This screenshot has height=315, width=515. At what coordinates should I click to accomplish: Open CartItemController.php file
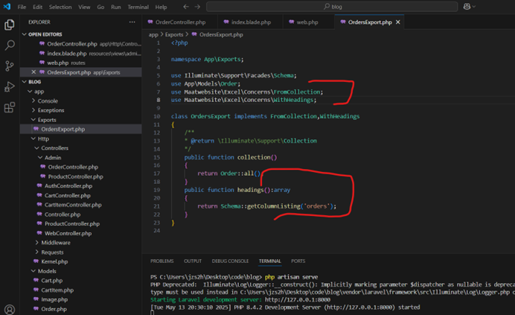coord(81,205)
